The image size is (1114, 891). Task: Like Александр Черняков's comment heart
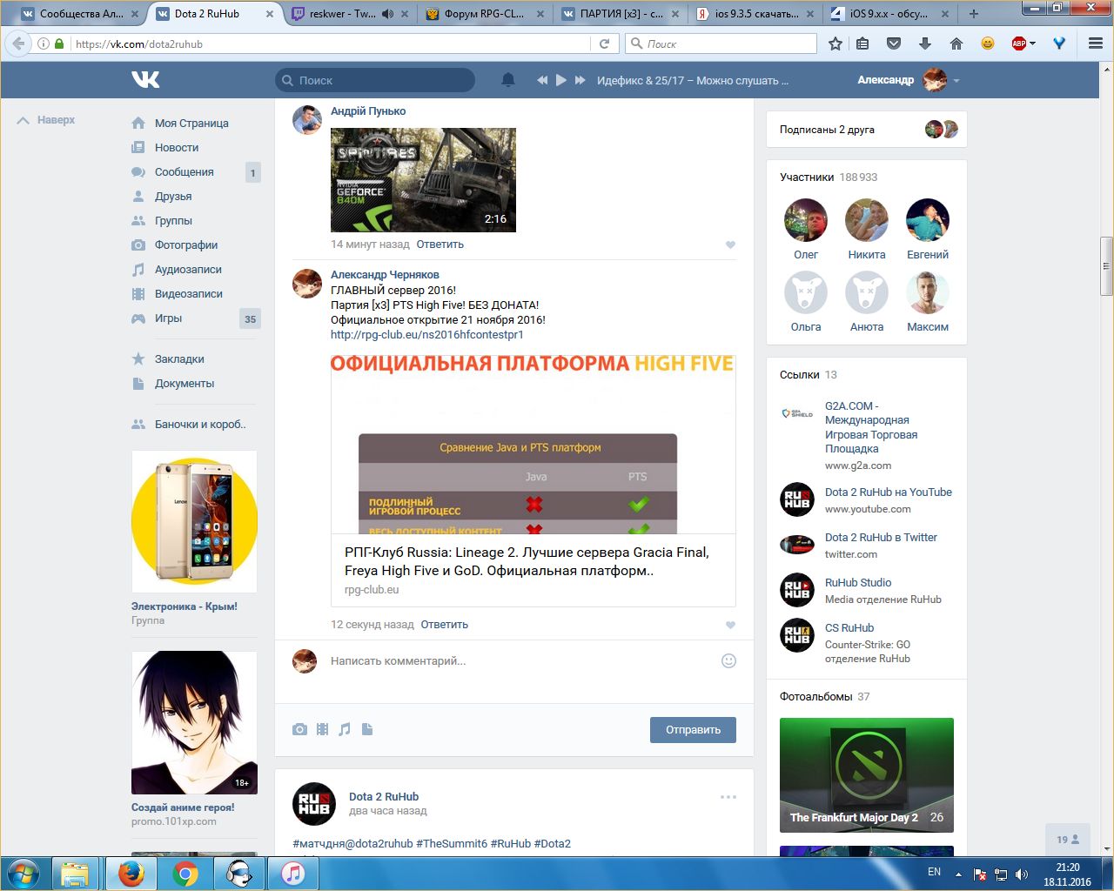pos(730,625)
